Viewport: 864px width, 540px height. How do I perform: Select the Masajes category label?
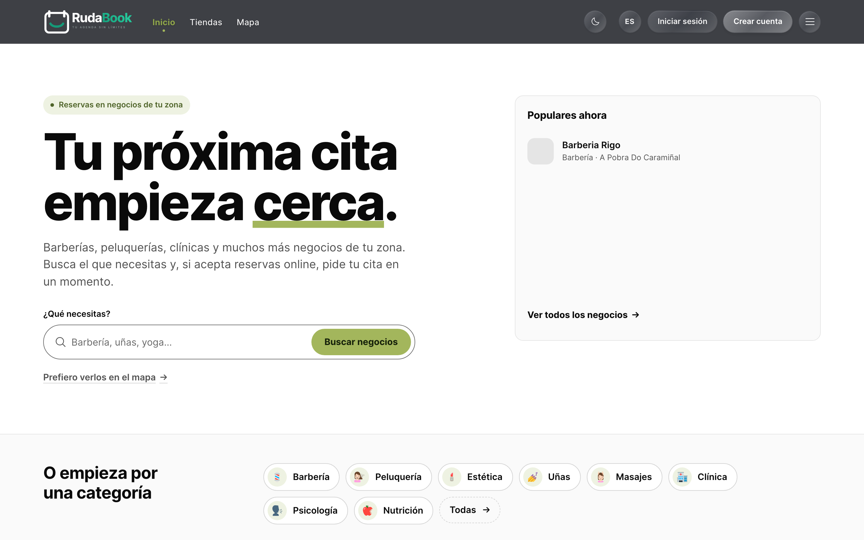[634, 477]
